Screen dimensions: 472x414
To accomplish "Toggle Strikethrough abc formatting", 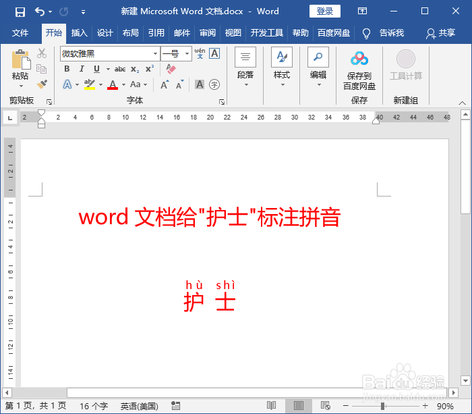I will 120,69.
